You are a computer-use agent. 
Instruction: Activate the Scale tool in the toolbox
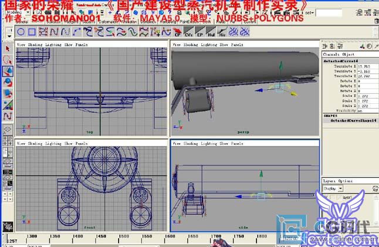[8, 93]
